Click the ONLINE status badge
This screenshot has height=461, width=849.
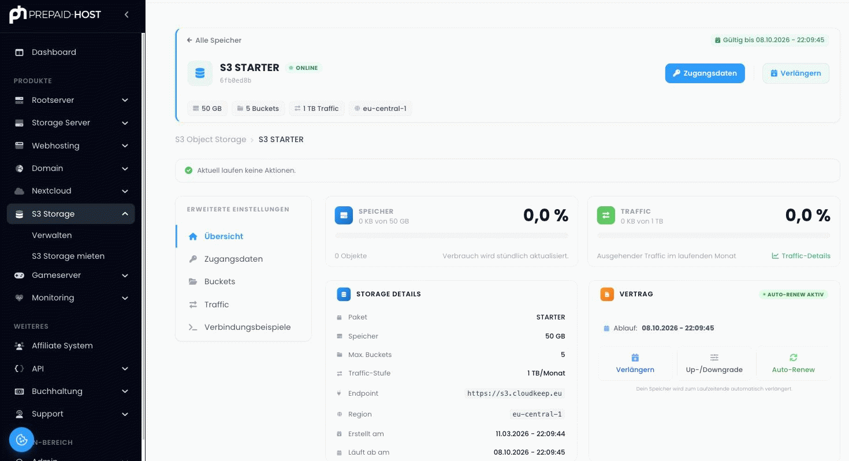[304, 68]
